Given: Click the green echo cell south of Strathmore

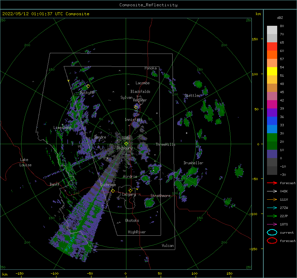Looking at the screenshot, I should (149, 203).
